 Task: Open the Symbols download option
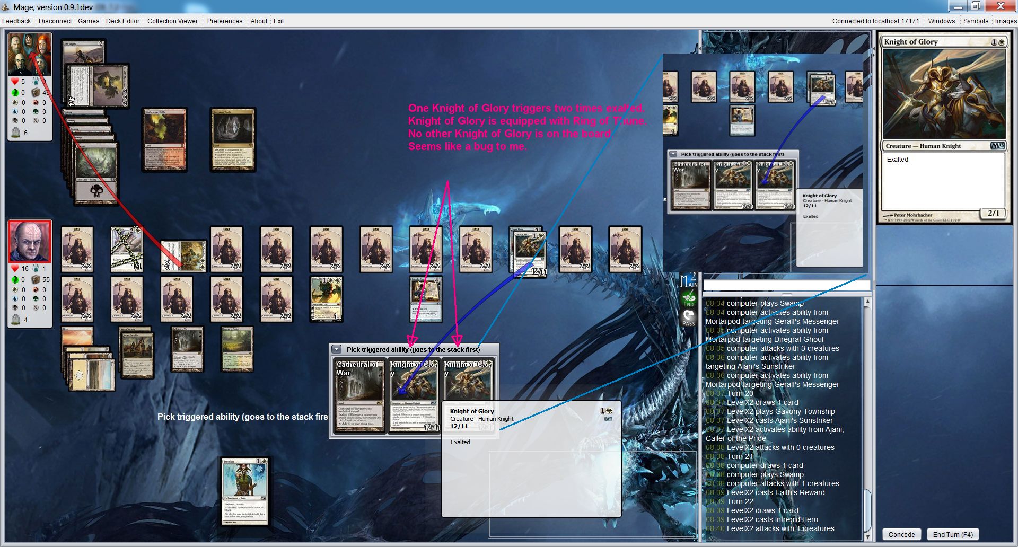coord(975,21)
